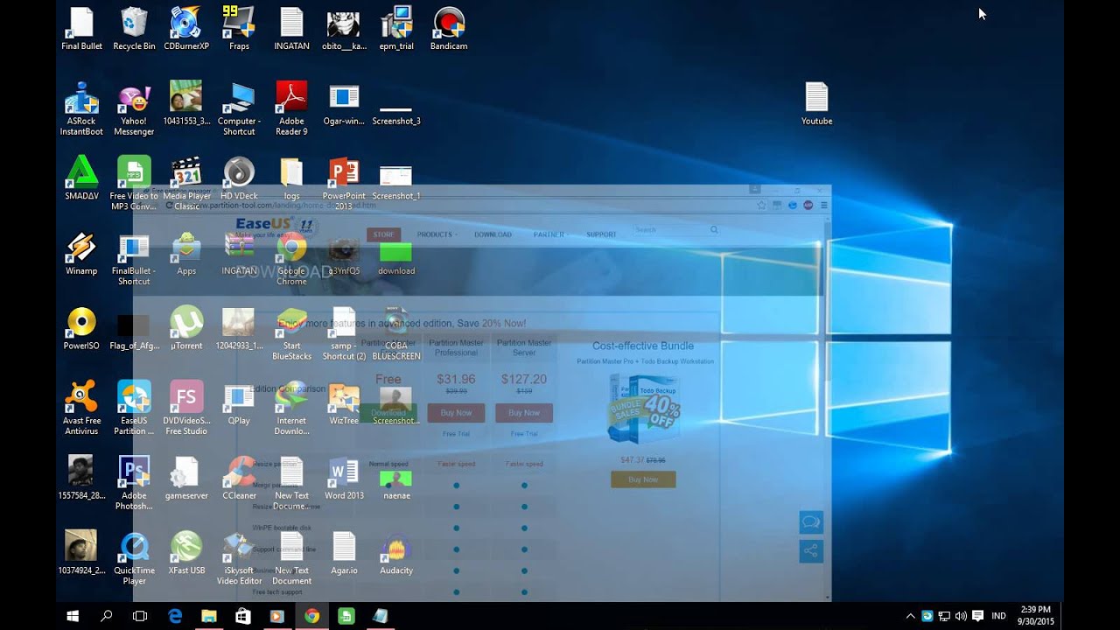Select the Start BlueStacks shortcut

pyautogui.click(x=291, y=333)
